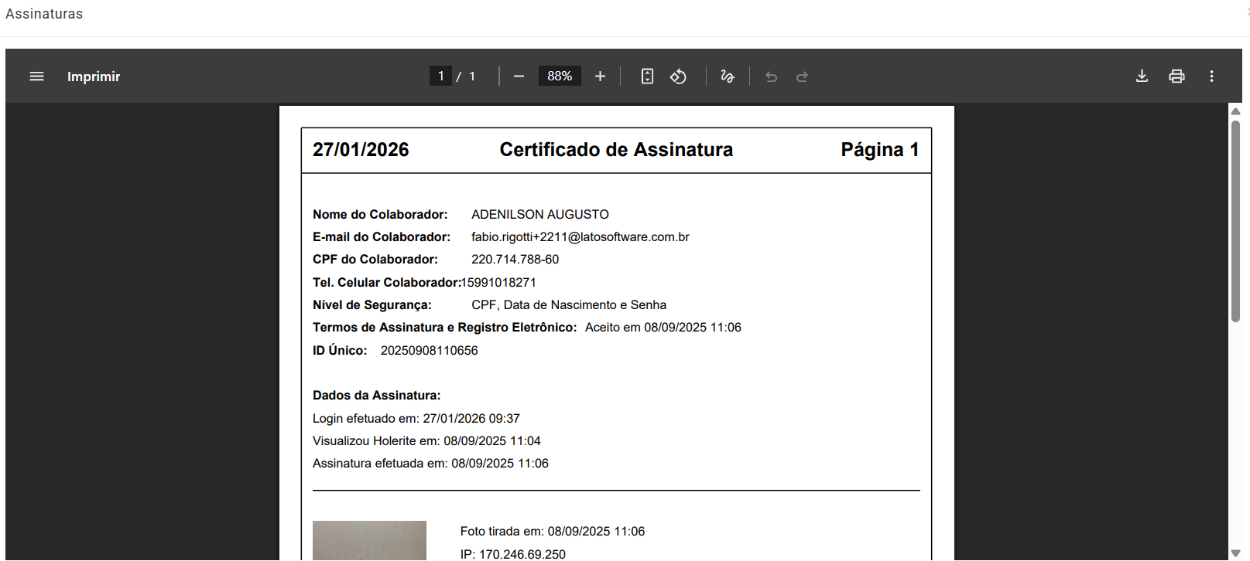Rotate the document counterclockwise

[x=678, y=76]
